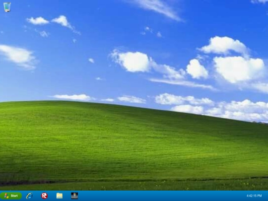
Task: Open the File Explorer folder icon
Action: pos(60,196)
